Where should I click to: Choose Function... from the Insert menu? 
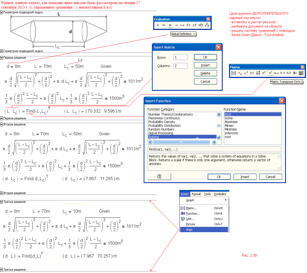[x=204, y=213]
